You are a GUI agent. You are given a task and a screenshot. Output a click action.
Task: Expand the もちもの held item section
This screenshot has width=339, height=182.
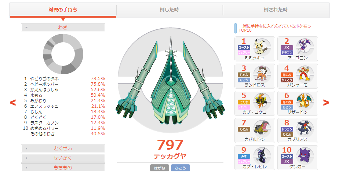[x=63, y=168]
